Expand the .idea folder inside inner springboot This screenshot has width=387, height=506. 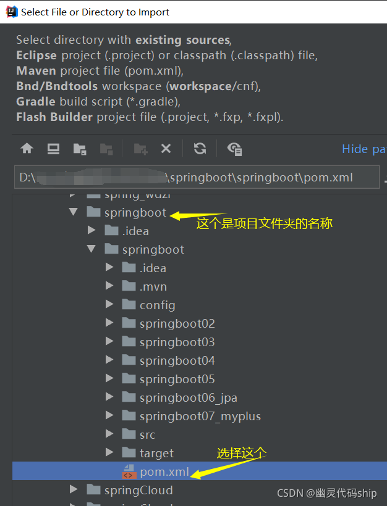109,267
